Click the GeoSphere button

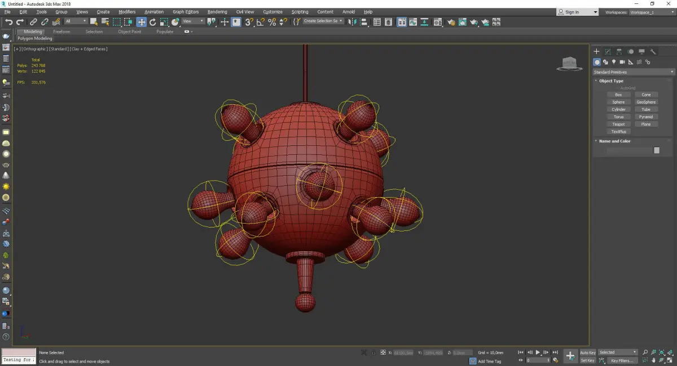tap(646, 102)
